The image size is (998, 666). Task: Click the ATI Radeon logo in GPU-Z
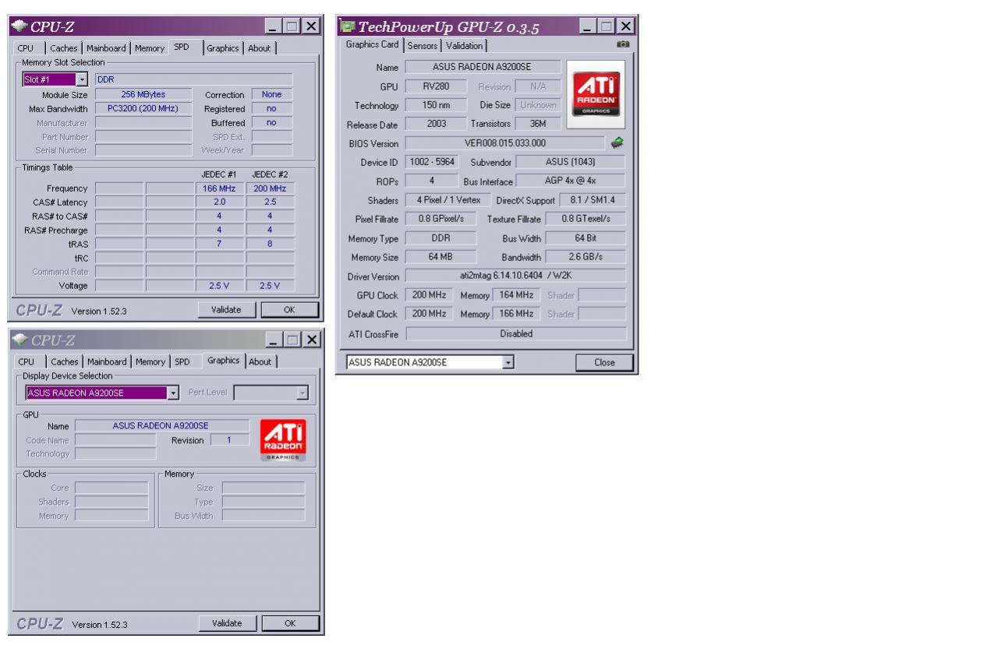point(596,94)
